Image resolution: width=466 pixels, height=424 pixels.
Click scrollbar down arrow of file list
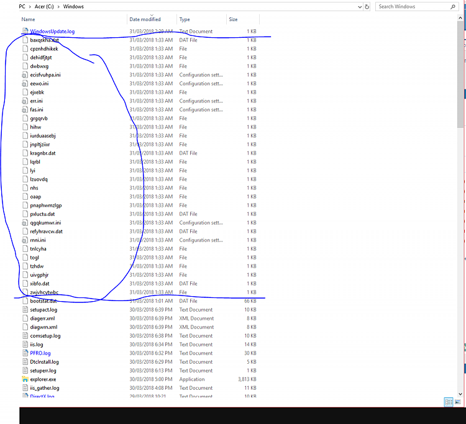tap(460, 394)
